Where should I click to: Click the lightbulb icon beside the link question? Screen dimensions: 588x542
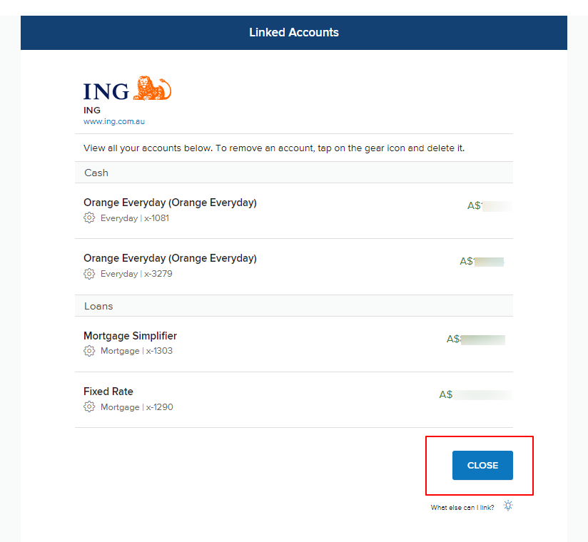[x=507, y=505]
